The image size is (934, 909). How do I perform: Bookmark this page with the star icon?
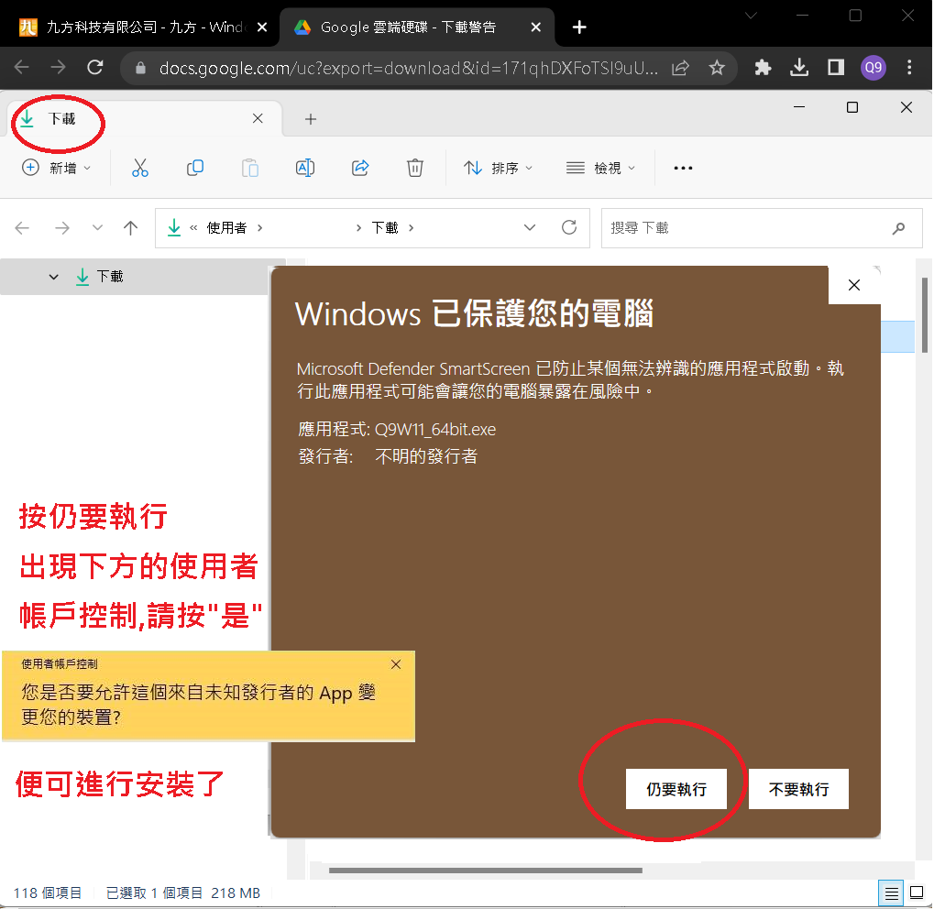coord(717,68)
